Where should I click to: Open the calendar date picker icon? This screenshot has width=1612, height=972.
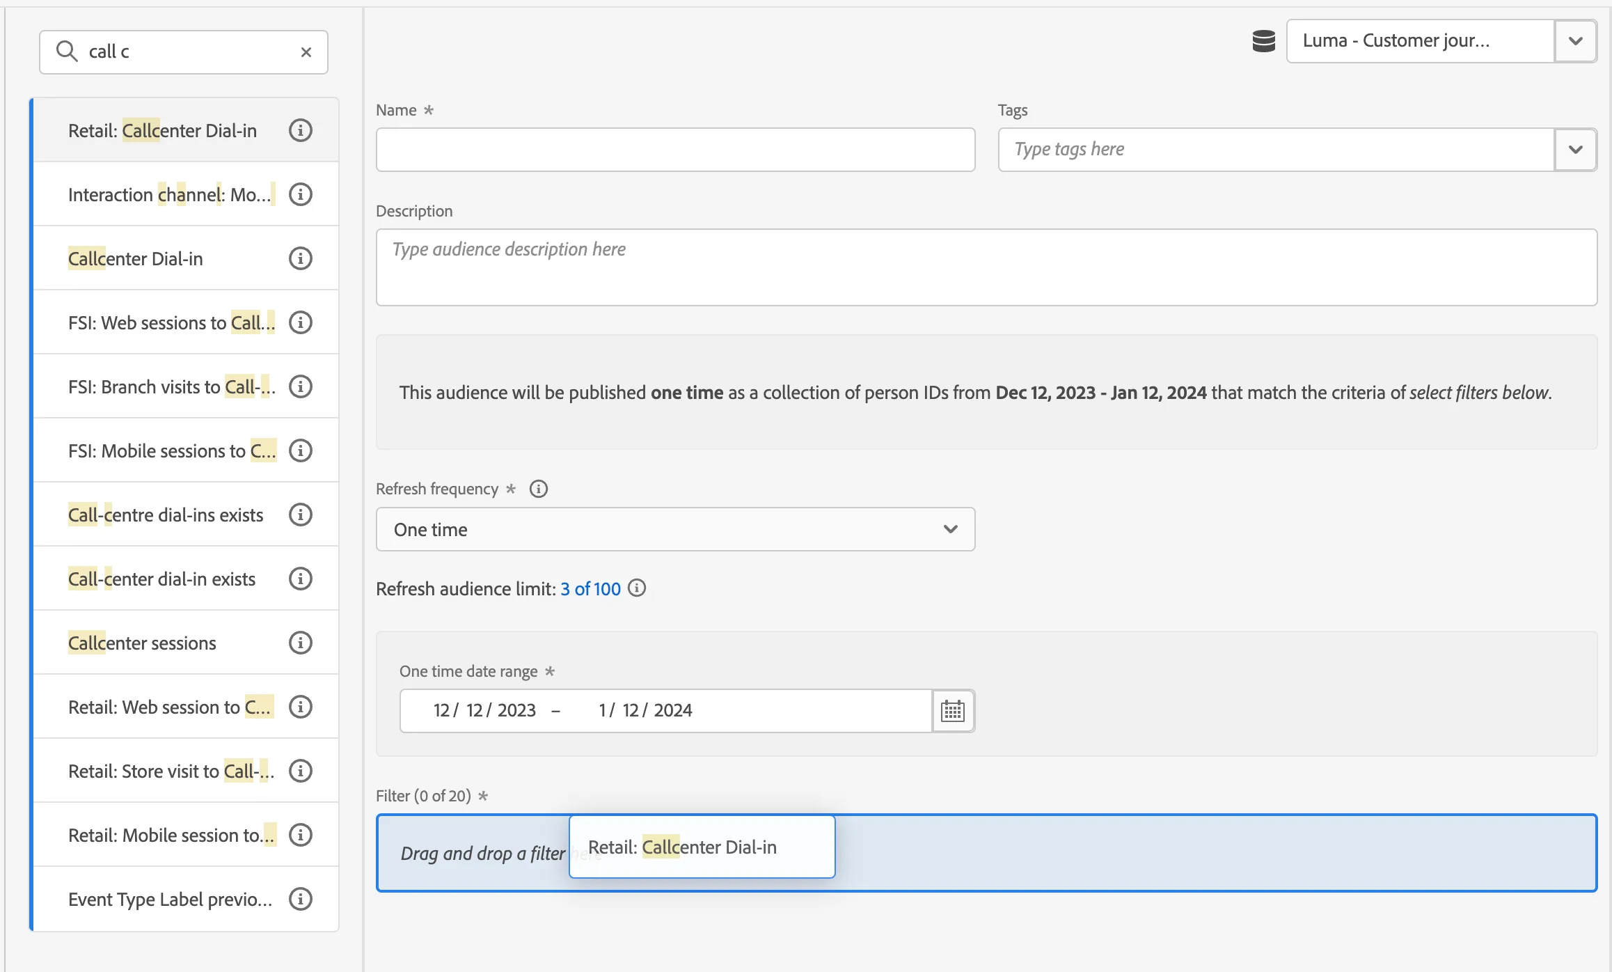tap(953, 711)
